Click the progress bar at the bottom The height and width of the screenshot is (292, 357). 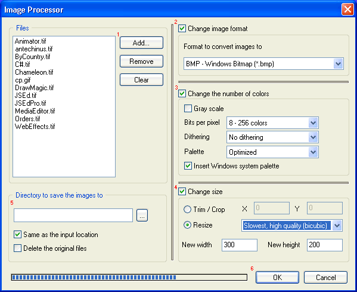(129, 278)
